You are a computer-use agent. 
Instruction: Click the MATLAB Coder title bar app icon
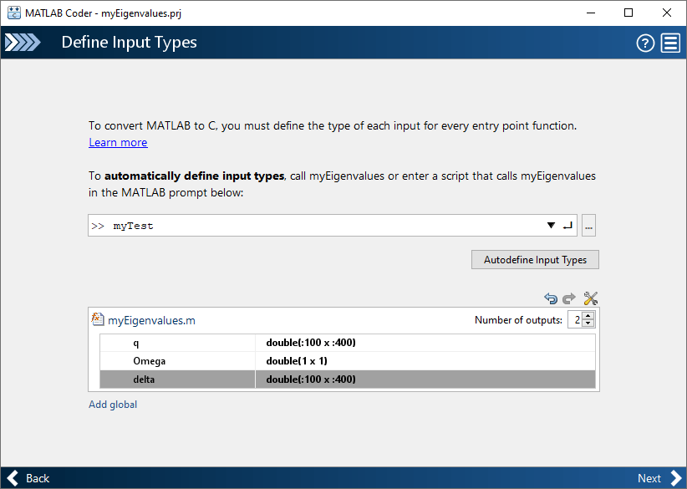pos(13,13)
